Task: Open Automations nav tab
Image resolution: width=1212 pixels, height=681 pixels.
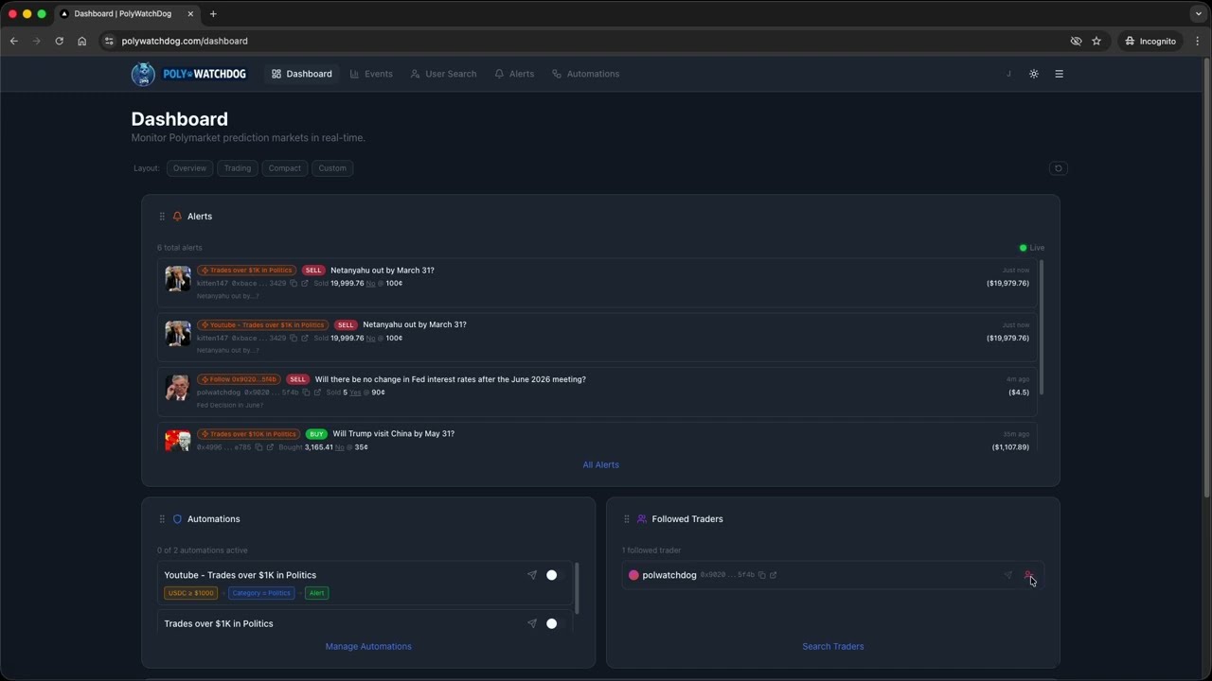Action: point(585,74)
